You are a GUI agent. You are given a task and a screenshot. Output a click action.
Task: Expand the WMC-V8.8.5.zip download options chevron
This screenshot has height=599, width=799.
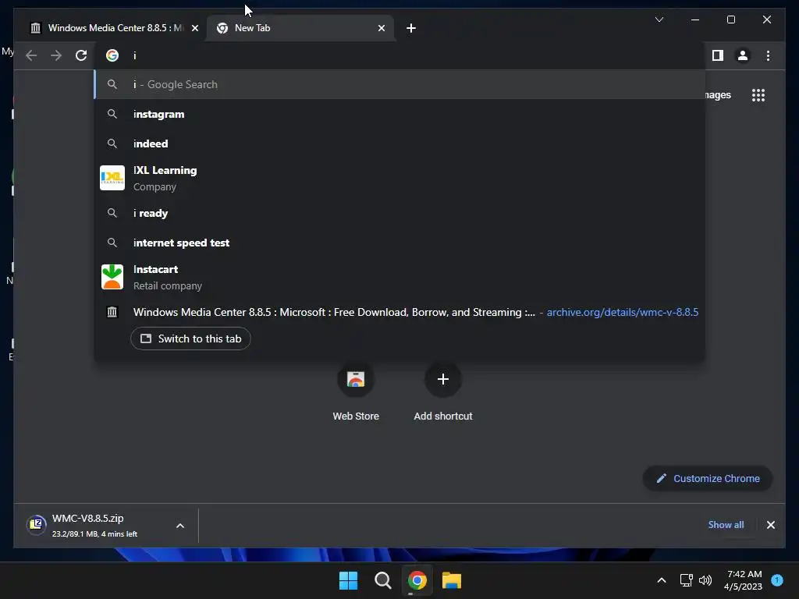(180, 526)
